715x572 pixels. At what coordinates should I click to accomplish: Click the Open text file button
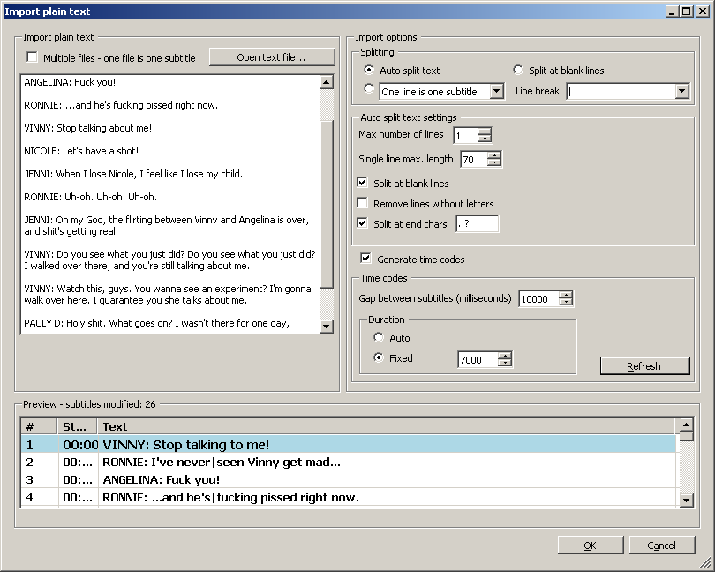271,56
